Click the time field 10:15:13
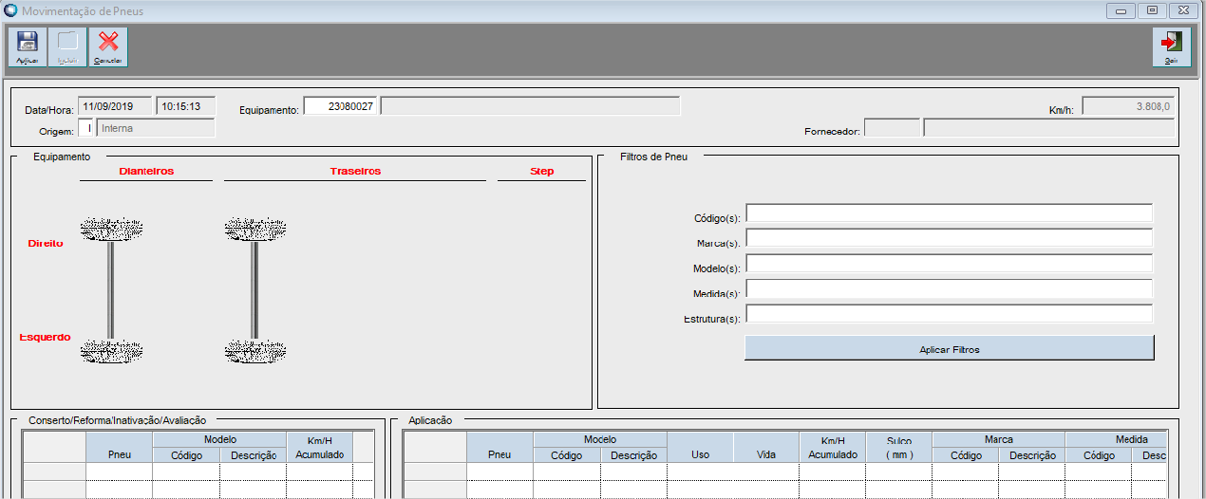The image size is (1206, 499). tap(186, 106)
